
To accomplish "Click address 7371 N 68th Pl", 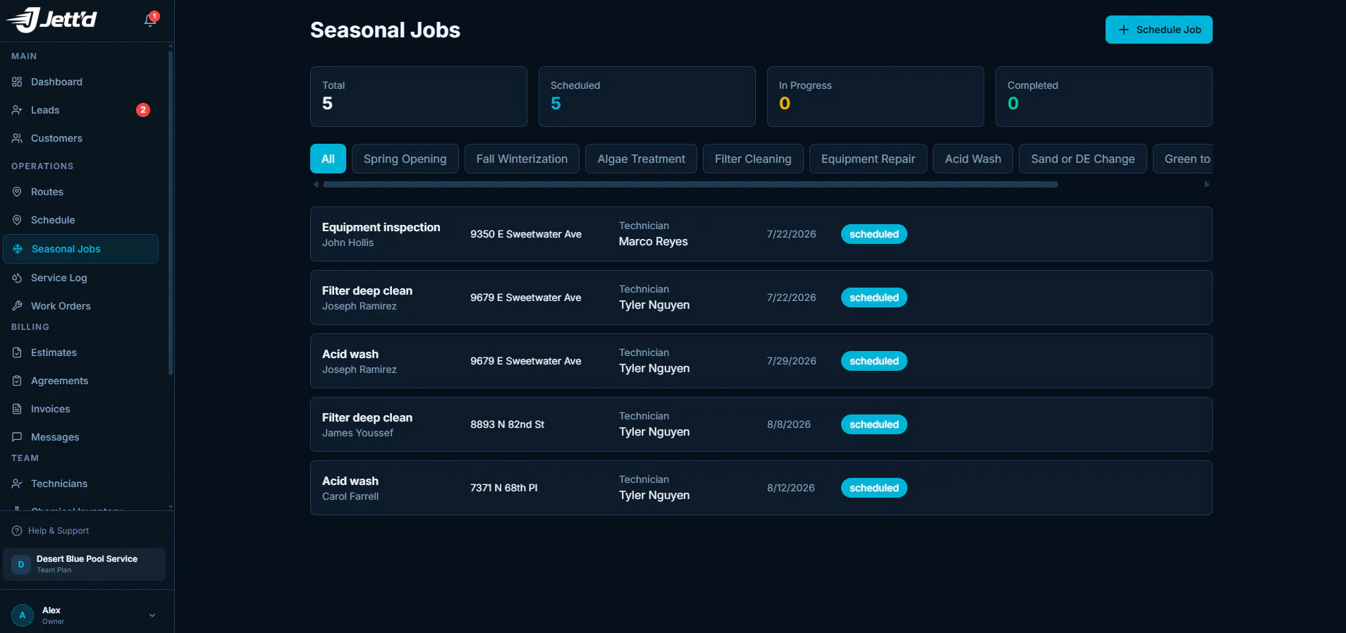I will 503,488.
